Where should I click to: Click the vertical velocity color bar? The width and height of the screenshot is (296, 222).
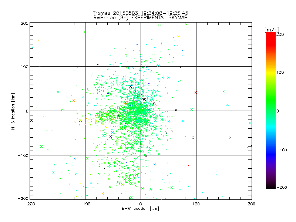[271, 111]
